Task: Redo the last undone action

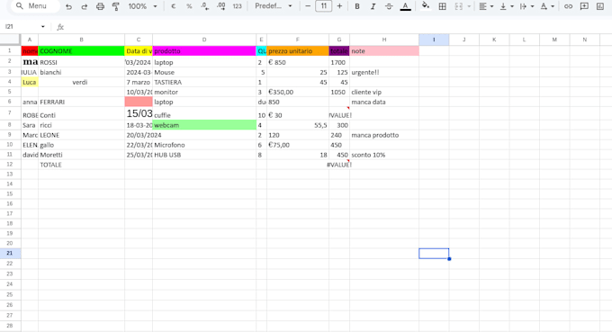Action: coord(85,6)
